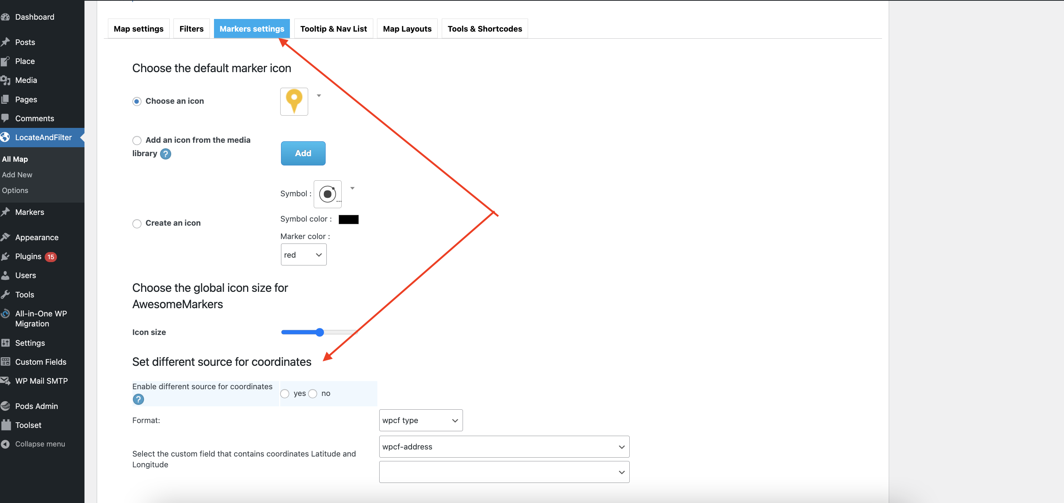Select the Create an icon option
Viewport: 1064px width, 503px height.
tap(137, 223)
